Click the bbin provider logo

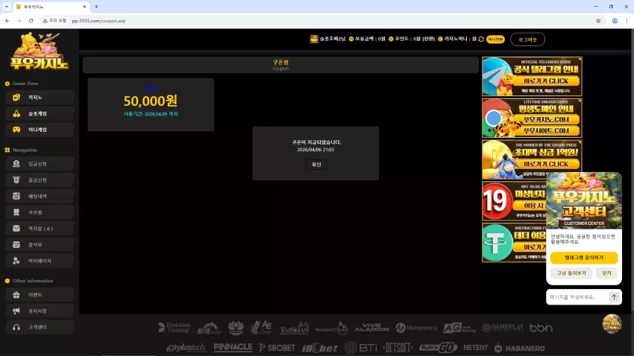coord(541,328)
